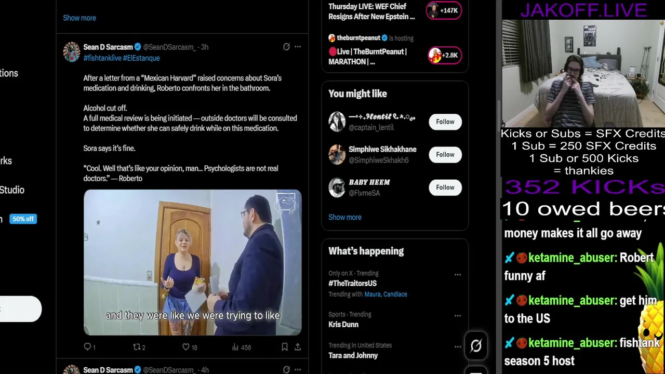The image size is (665, 374).
Task: Open the Sean D Sarcasm name on the 3h post
Action: (x=108, y=47)
